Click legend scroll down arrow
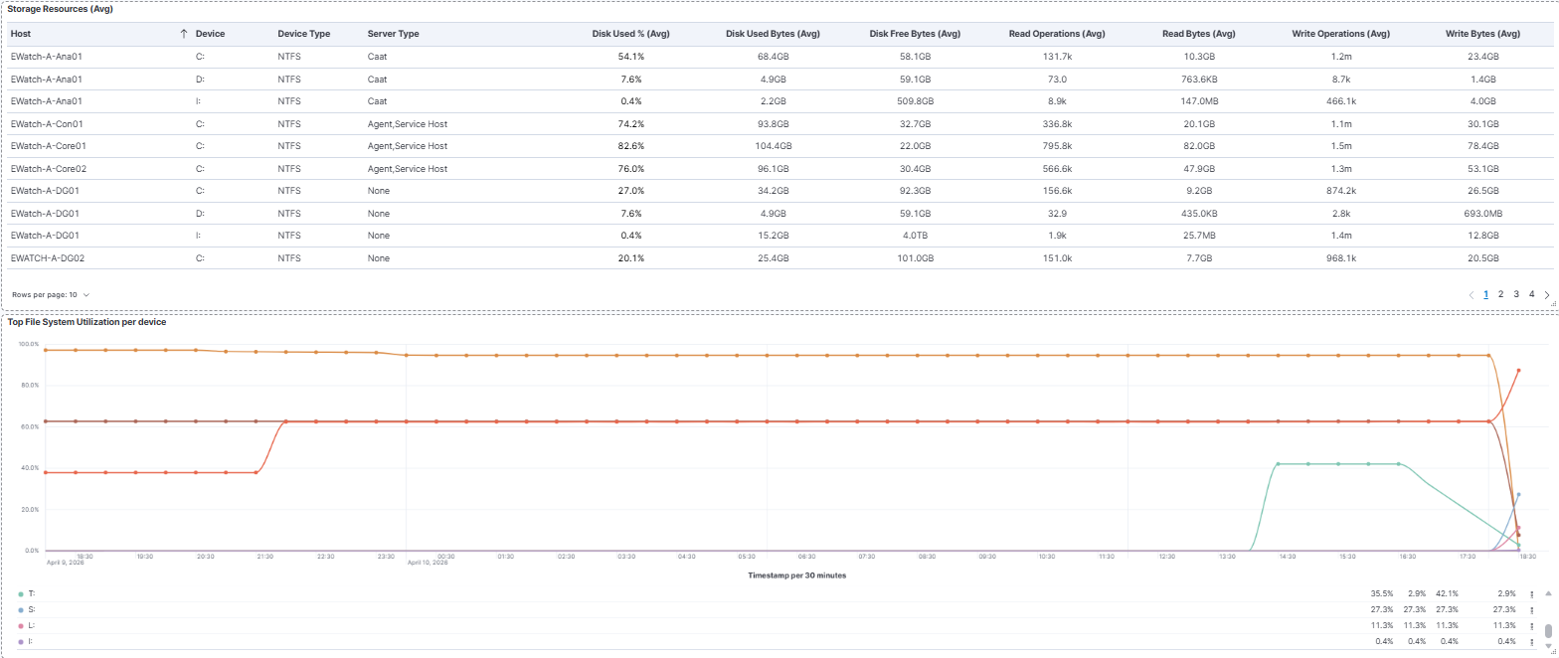This screenshot has width=1559, height=658. pos(1548,647)
